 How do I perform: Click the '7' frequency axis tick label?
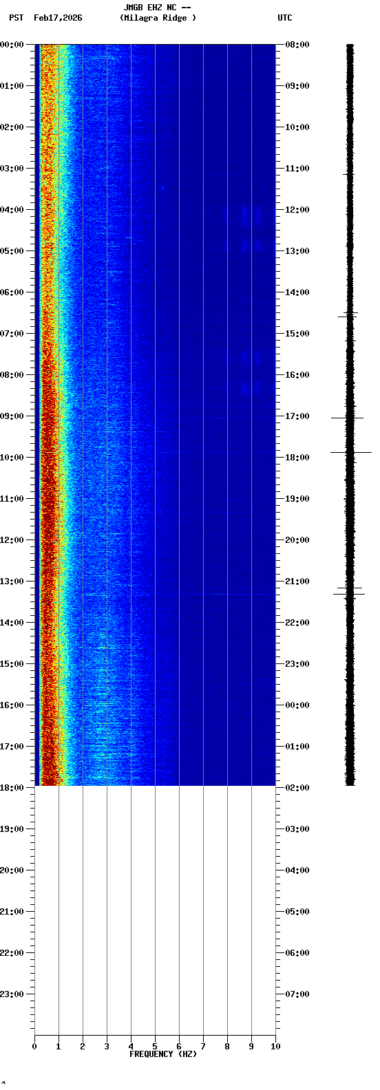point(203,1047)
